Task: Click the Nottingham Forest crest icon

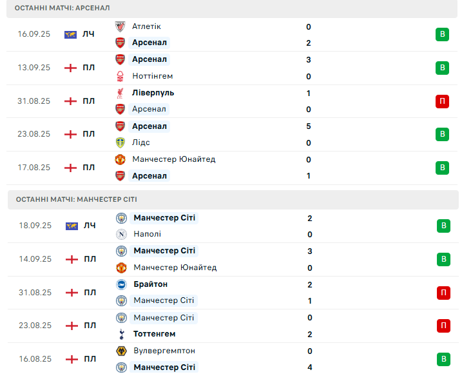Action: pos(120,76)
